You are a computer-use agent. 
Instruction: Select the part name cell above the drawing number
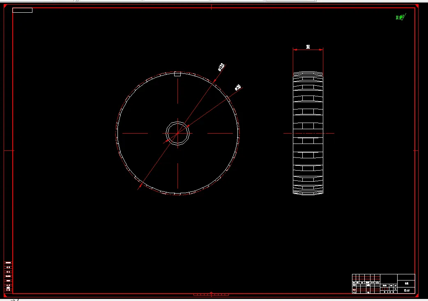[x=407, y=283]
